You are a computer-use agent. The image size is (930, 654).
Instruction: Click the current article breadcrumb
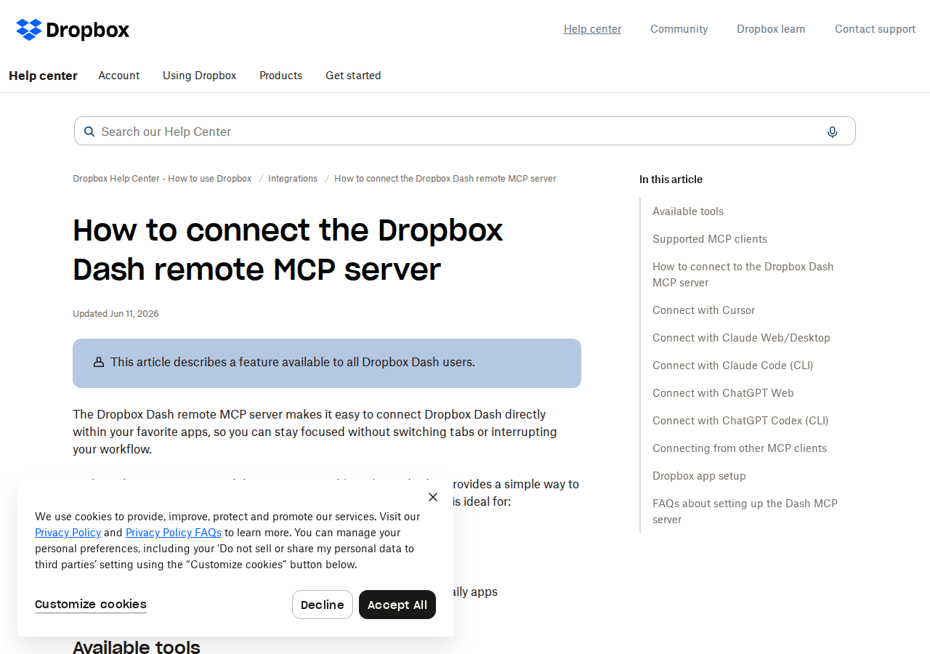pyautogui.click(x=445, y=179)
